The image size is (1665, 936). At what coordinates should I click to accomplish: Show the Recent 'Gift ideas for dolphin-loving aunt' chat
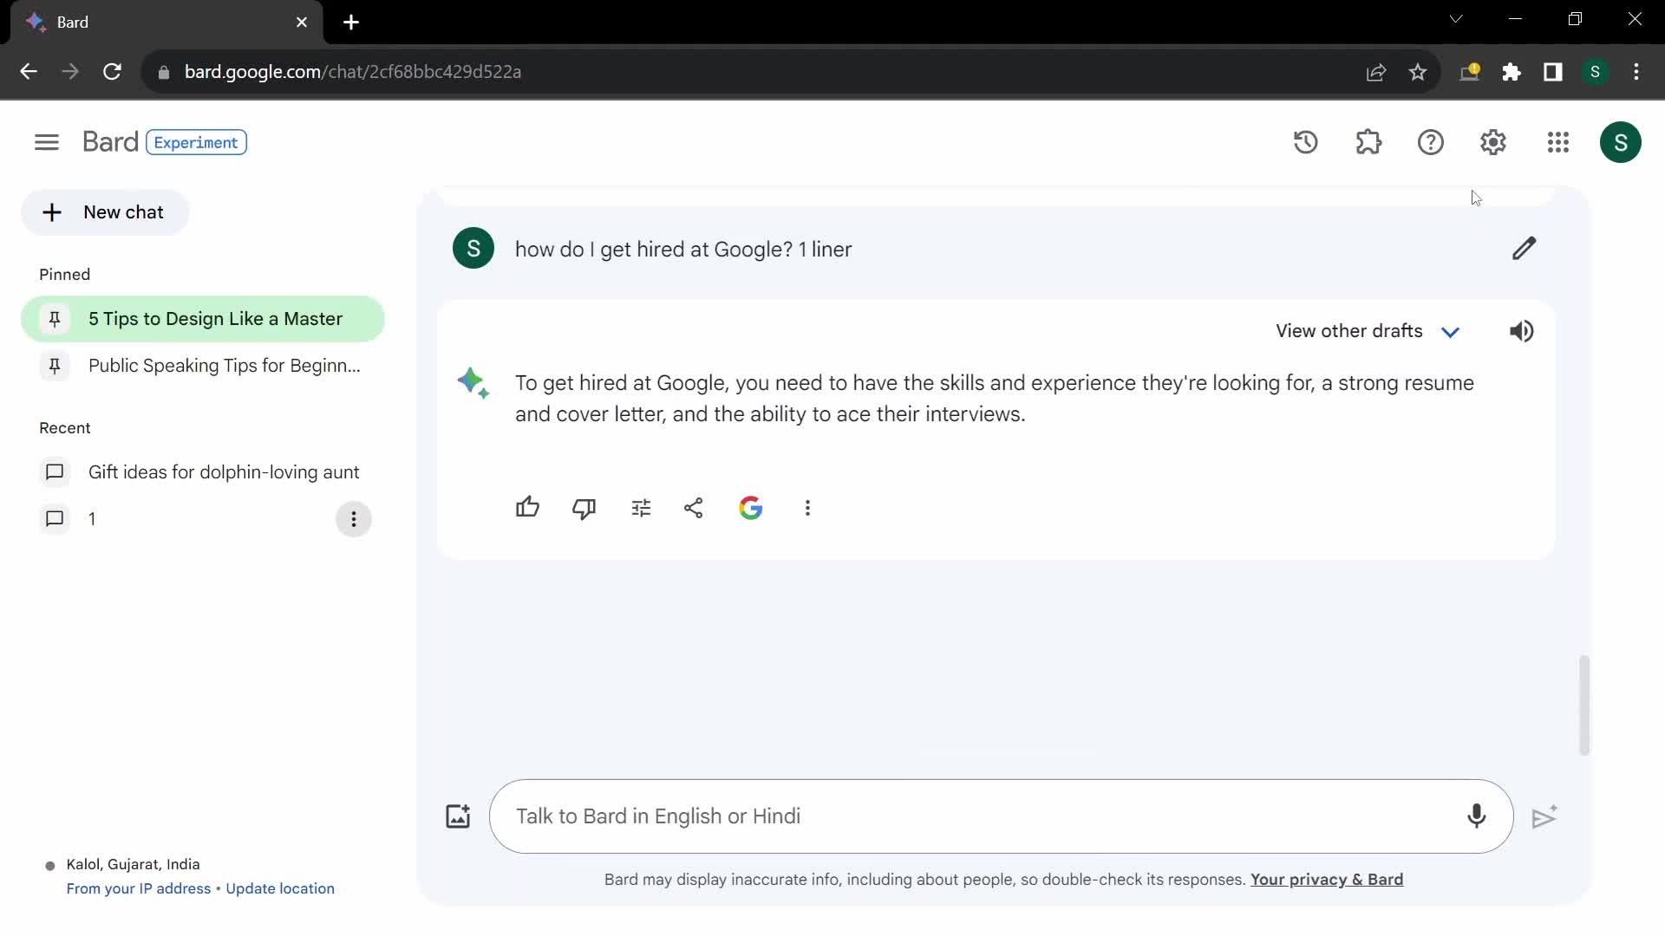tap(224, 472)
